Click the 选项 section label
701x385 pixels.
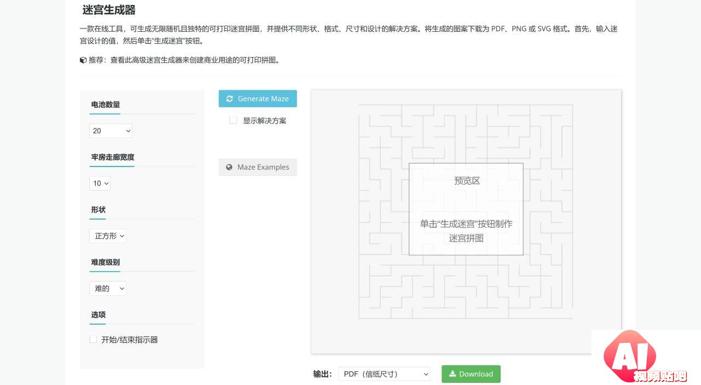click(x=99, y=315)
